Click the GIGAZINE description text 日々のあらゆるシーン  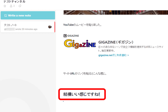pyautogui.click(x=131, y=49)
